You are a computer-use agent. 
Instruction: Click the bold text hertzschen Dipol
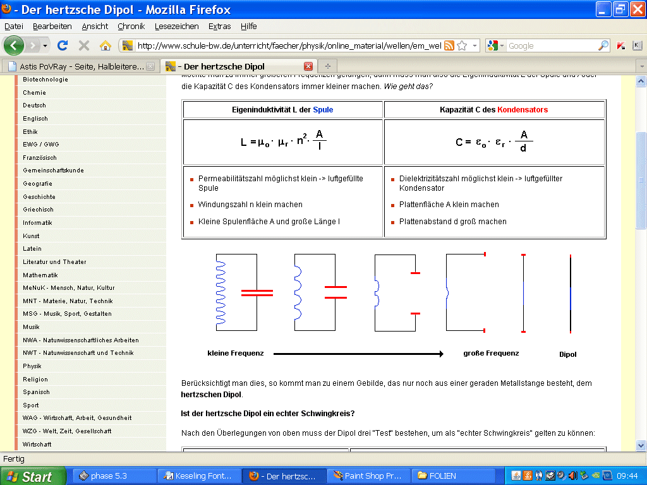pyautogui.click(x=211, y=395)
